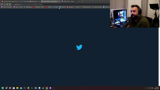Open a new browser tab
Image resolution: width=160 pixels, height=90 pixels.
82,1
